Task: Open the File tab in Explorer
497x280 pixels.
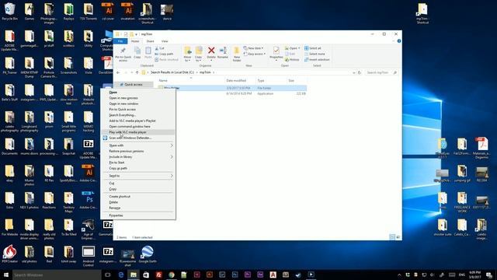Action: click(x=120, y=41)
